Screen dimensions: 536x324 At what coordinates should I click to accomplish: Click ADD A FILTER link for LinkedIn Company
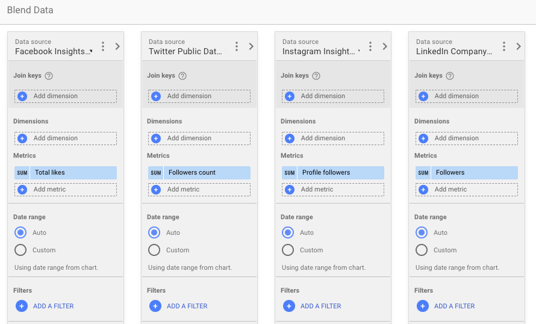pos(454,306)
